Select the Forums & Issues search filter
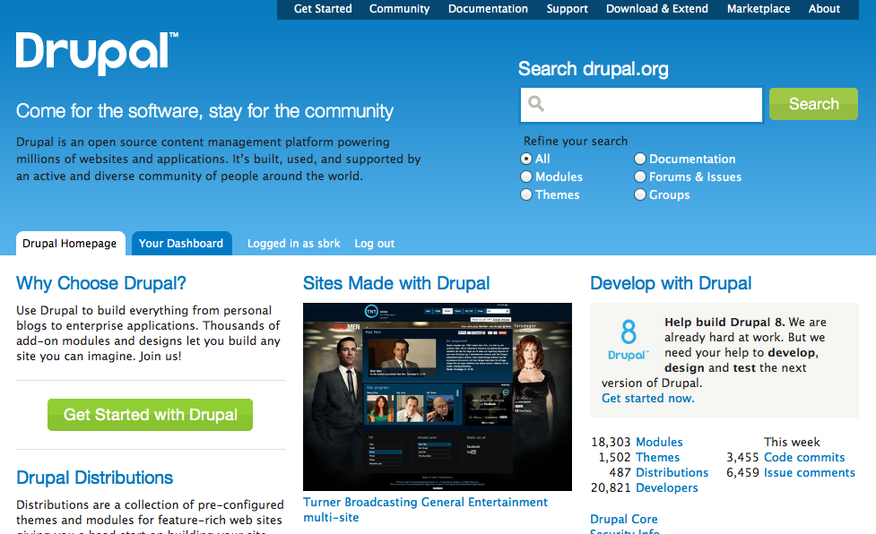The height and width of the screenshot is (534, 876). point(640,177)
